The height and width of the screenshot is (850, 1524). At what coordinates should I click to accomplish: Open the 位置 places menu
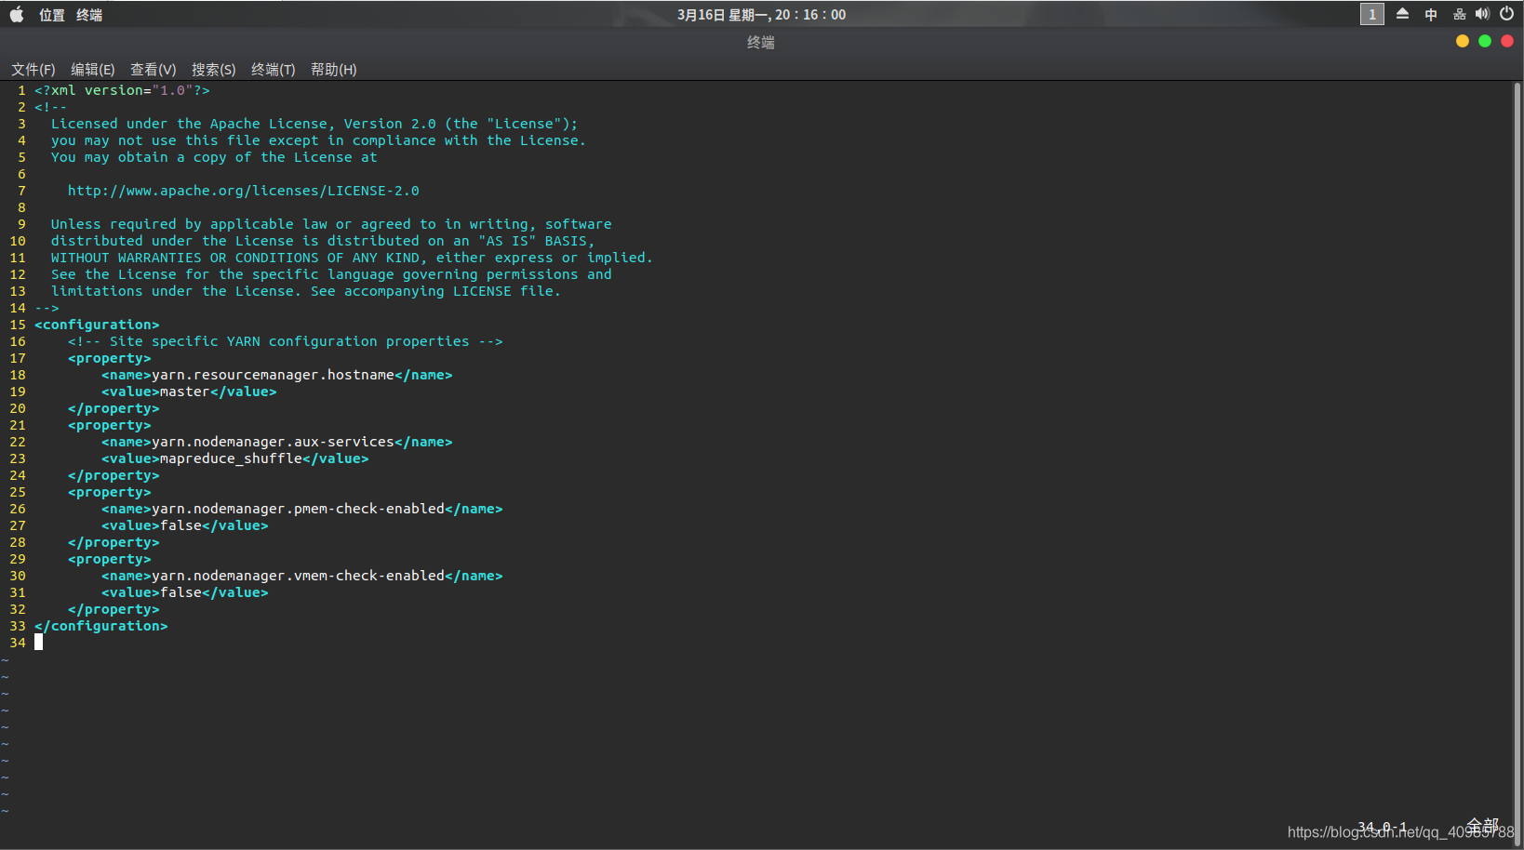tap(52, 15)
